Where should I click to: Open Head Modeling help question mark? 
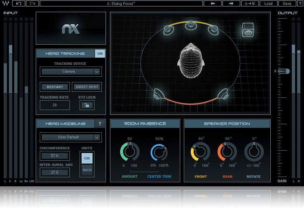(100, 124)
